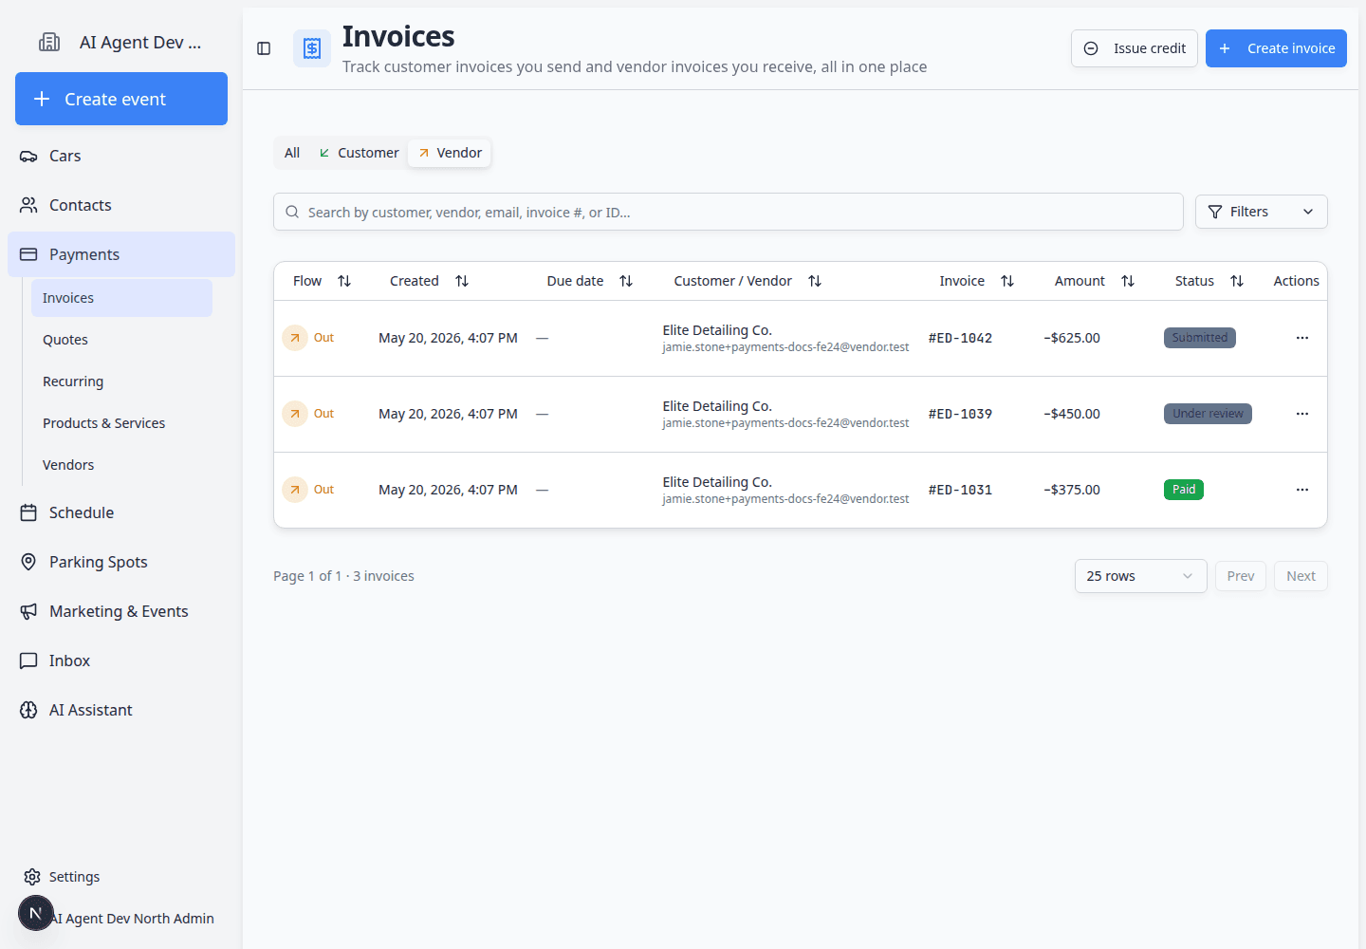Image resolution: width=1366 pixels, height=949 pixels.
Task: Click the -$625.00 amount
Action: (x=1072, y=338)
